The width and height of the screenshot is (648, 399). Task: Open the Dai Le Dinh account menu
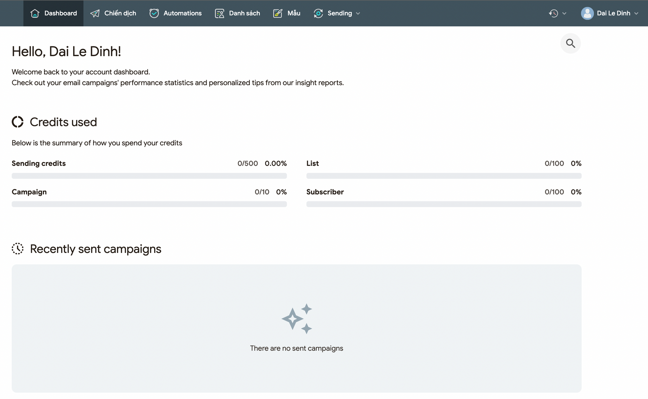(613, 13)
